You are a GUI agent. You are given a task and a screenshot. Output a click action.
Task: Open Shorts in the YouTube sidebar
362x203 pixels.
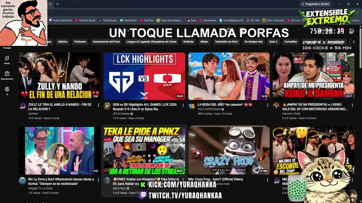pos(7,59)
